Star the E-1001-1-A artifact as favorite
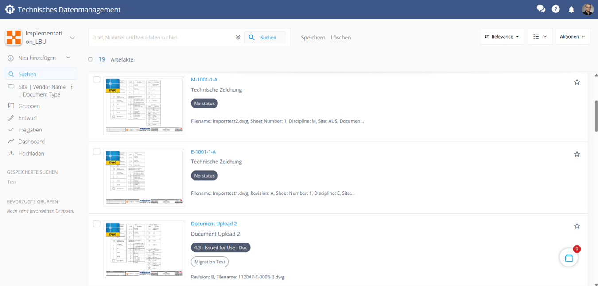Image resolution: width=598 pixels, height=286 pixels. tap(577, 154)
